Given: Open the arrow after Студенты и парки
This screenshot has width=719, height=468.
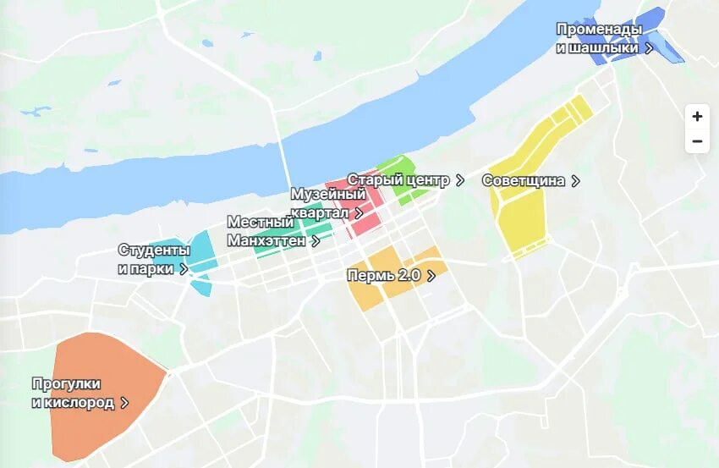Looking at the screenshot, I should pos(184,269).
